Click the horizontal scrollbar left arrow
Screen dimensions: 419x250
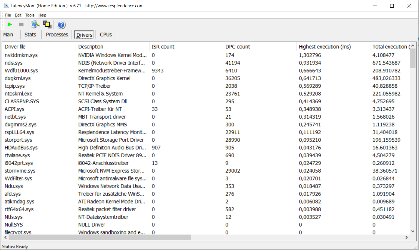[x=5, y=237]
